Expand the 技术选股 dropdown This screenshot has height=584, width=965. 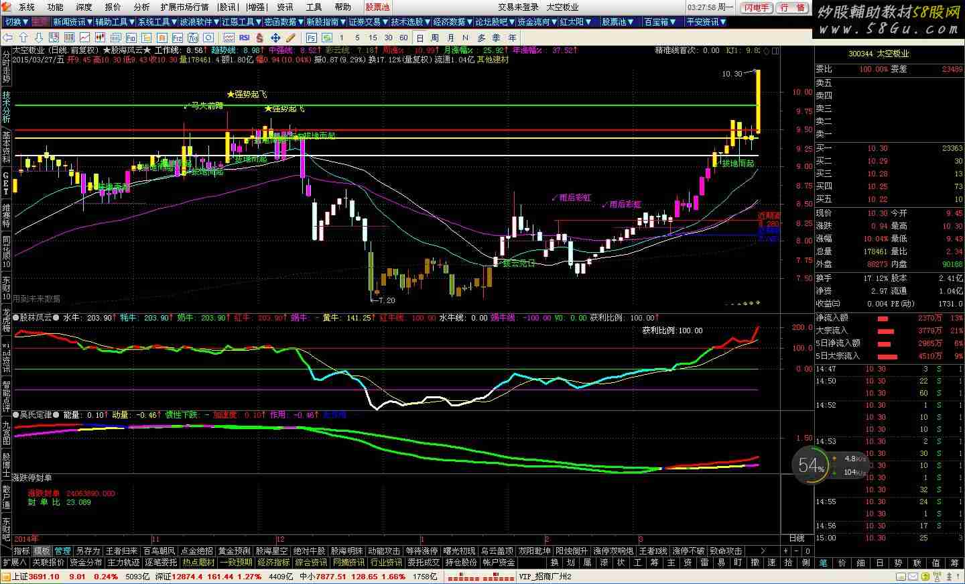[x=411, y=21]
